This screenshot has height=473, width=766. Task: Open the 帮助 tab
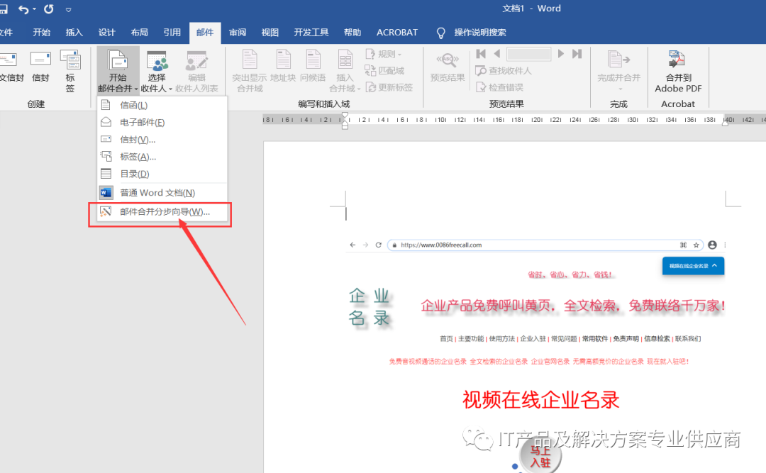point(353,32)
